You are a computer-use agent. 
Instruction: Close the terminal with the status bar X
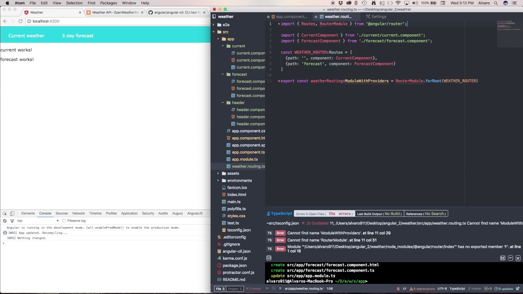[280, 289]
